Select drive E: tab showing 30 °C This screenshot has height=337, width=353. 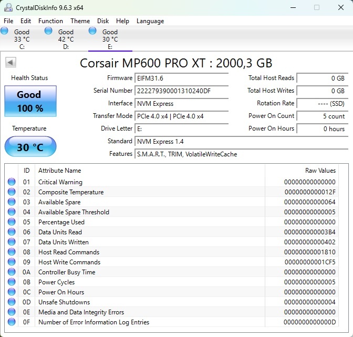point(110,39)
